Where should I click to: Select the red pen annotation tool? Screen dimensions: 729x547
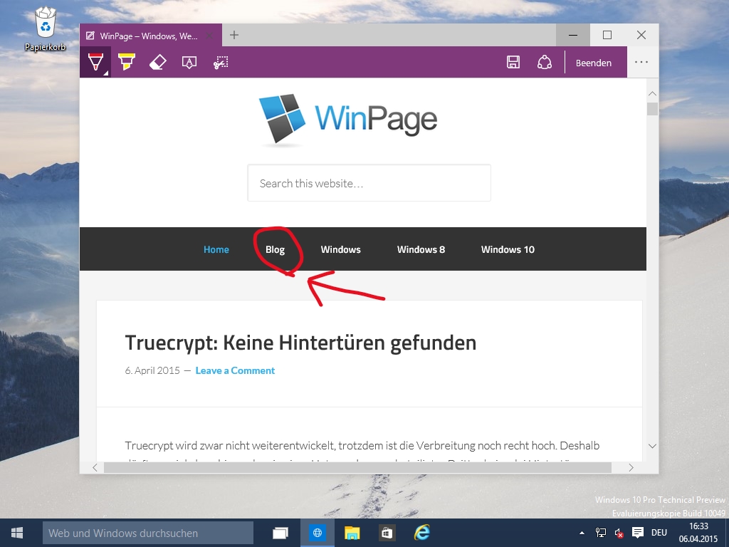coord(96,63)
